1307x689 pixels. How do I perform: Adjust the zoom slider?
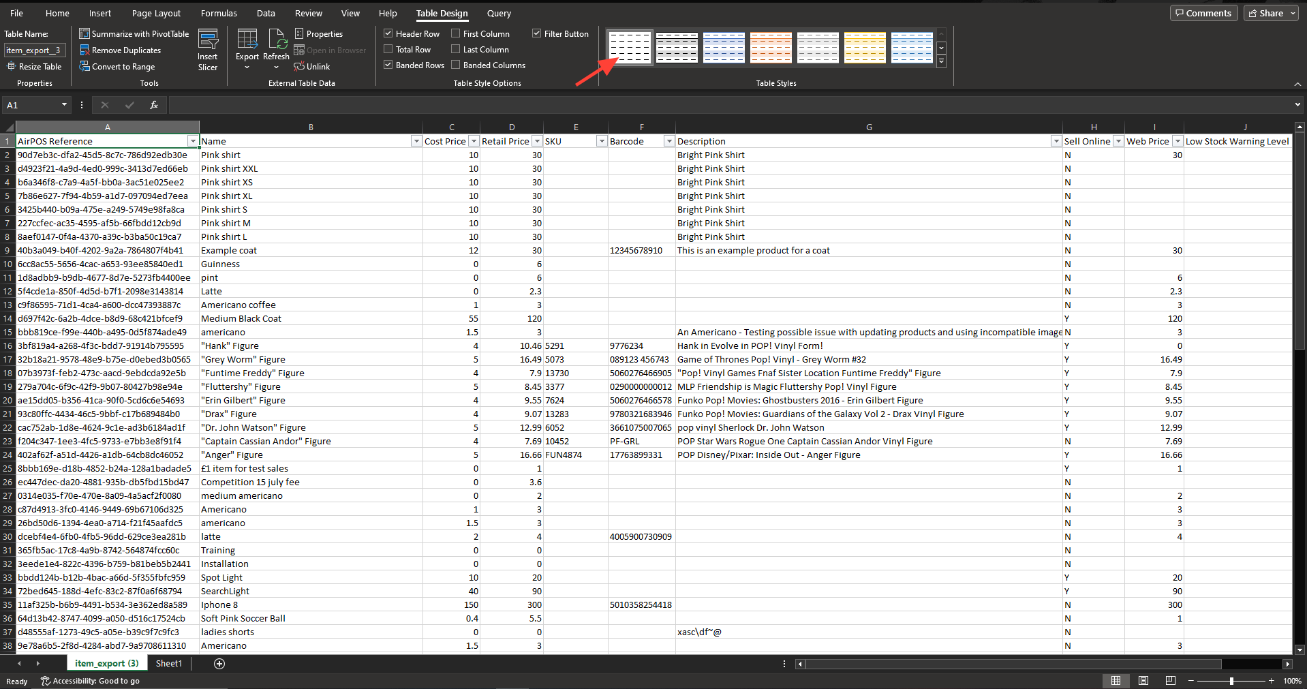[1231, 681]
